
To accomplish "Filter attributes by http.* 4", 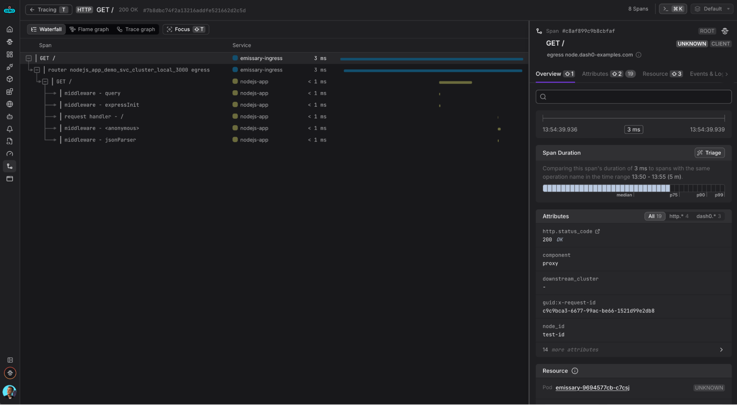I will point(679,216).
